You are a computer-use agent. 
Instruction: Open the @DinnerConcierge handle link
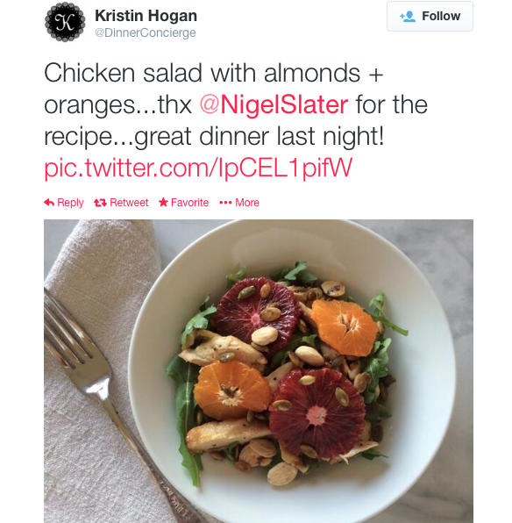tap(146, 32)
